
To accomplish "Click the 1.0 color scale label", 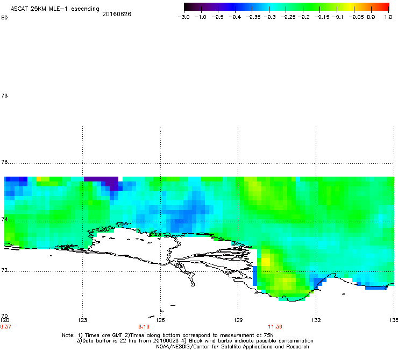I will tap(388, 17).
